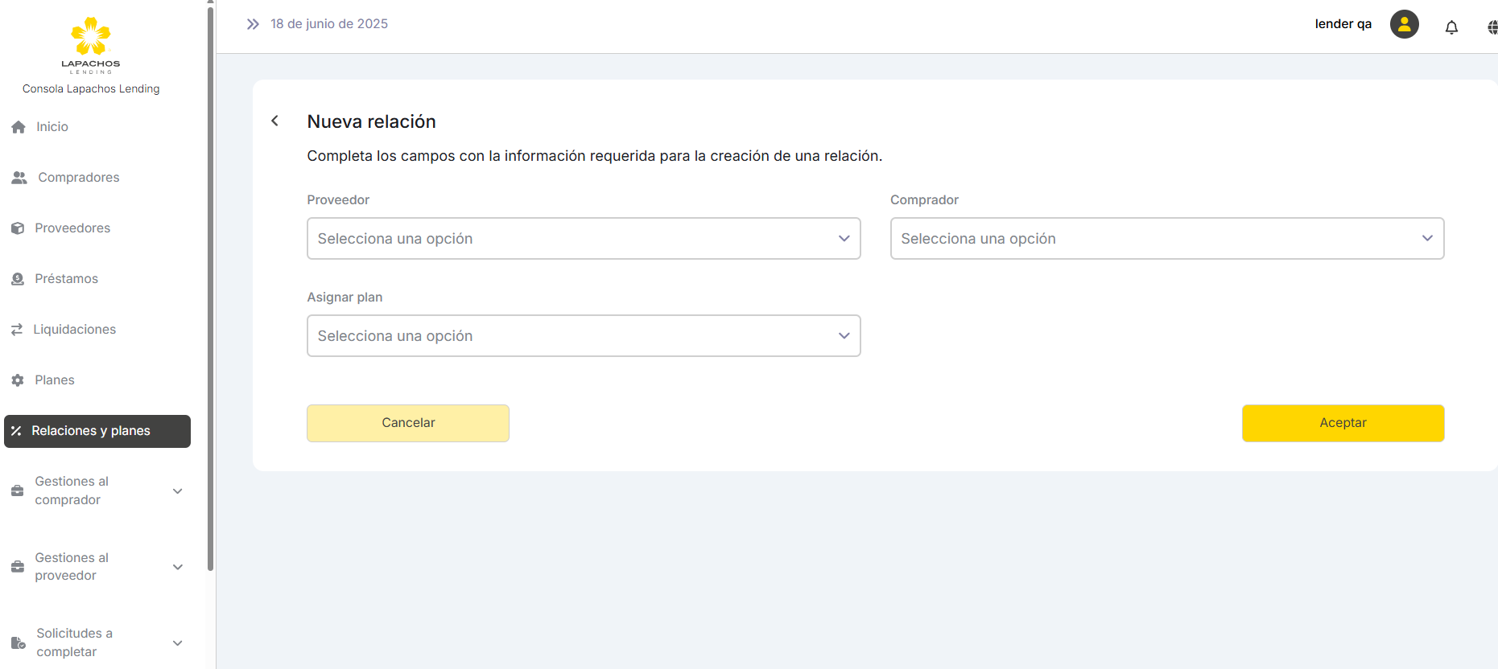Click the user profile avatar icon
The height and width of the screenshot is (669, 1498).
click(x=1404, y=24)
